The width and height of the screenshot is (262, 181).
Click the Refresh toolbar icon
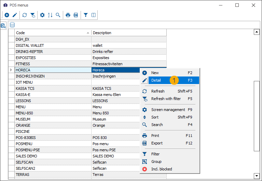point(25,15)
